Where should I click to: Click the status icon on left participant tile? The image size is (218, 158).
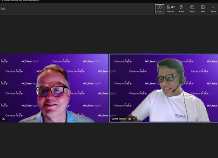click(x=3, y=119)
